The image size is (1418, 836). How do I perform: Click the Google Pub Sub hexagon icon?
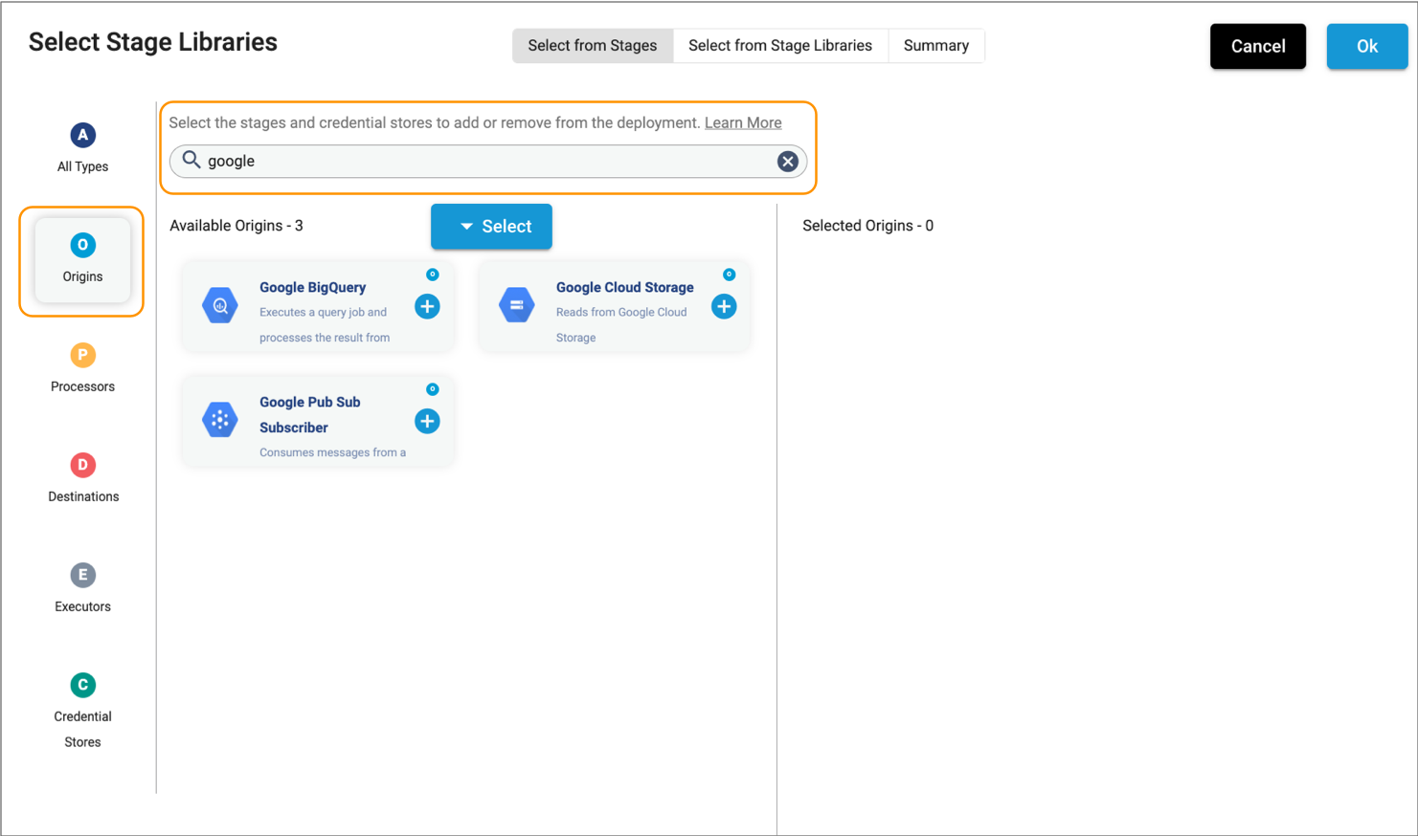pos(220,420)
